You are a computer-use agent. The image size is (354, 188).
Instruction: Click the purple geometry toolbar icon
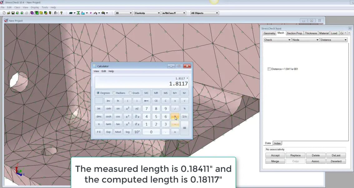(x=32, y=13)
